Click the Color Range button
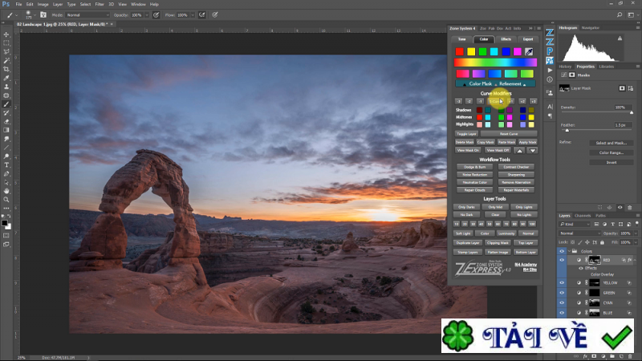The image size is (642, 361). pos(611,152)
